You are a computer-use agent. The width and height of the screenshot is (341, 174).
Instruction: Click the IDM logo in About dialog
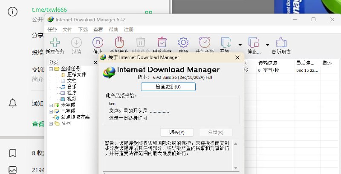109,72
